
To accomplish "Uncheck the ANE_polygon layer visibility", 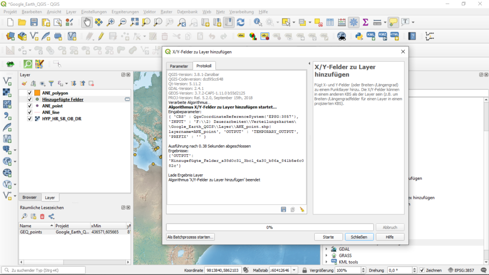I will click(x=30, y=93).
